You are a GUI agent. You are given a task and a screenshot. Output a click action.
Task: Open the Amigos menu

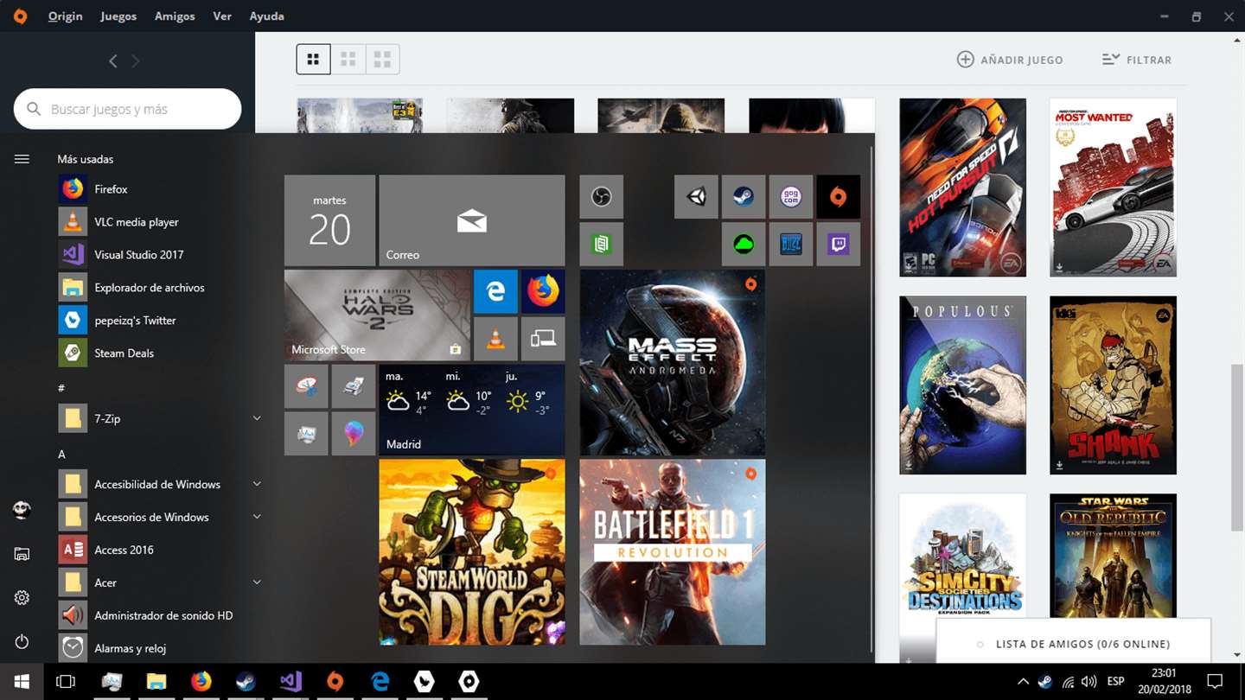[175, 16]
